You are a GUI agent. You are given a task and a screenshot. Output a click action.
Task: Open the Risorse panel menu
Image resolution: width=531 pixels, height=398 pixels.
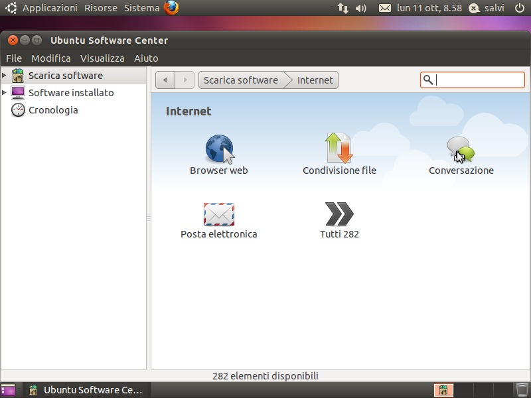click(101, 8)
